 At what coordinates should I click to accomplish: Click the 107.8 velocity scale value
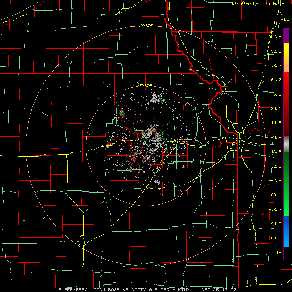(x=275, y=36)
